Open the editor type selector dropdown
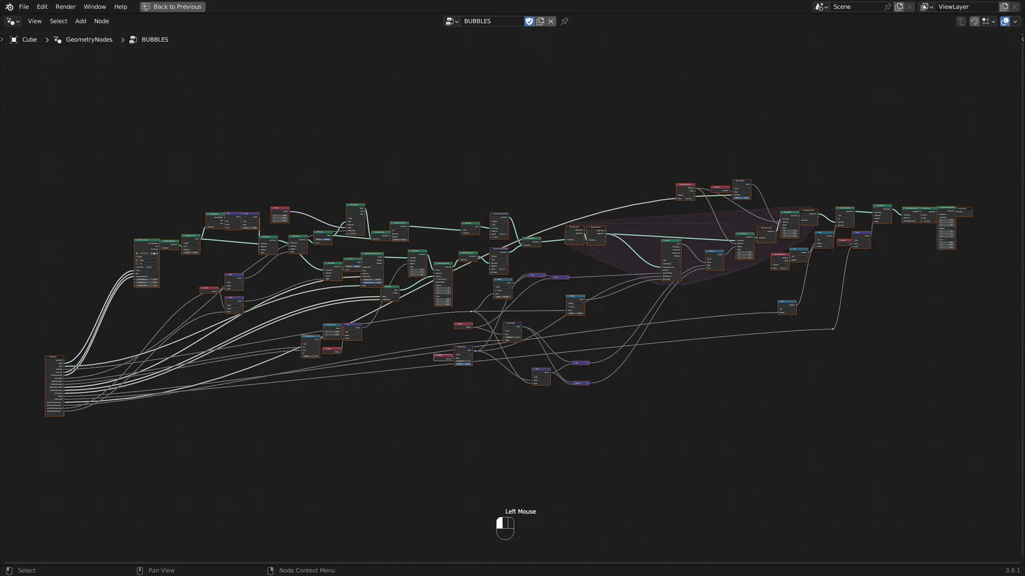The height and width of the screenshot is (576, 1025). (x=13, y=21)
